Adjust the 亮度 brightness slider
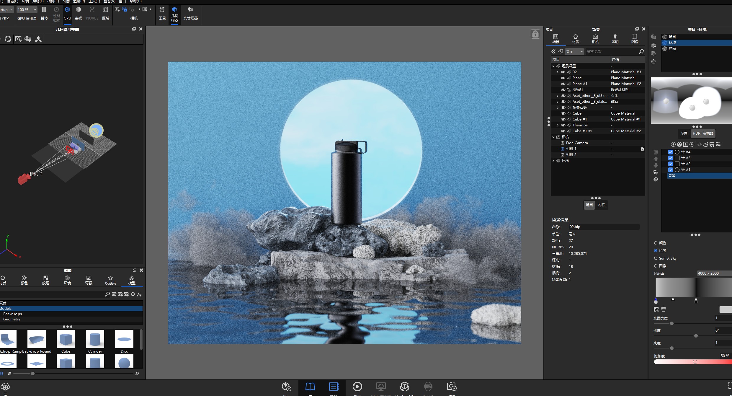 672,348
